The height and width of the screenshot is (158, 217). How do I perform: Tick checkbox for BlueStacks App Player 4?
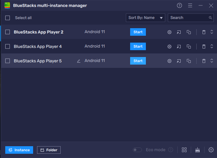pos(8,47)
